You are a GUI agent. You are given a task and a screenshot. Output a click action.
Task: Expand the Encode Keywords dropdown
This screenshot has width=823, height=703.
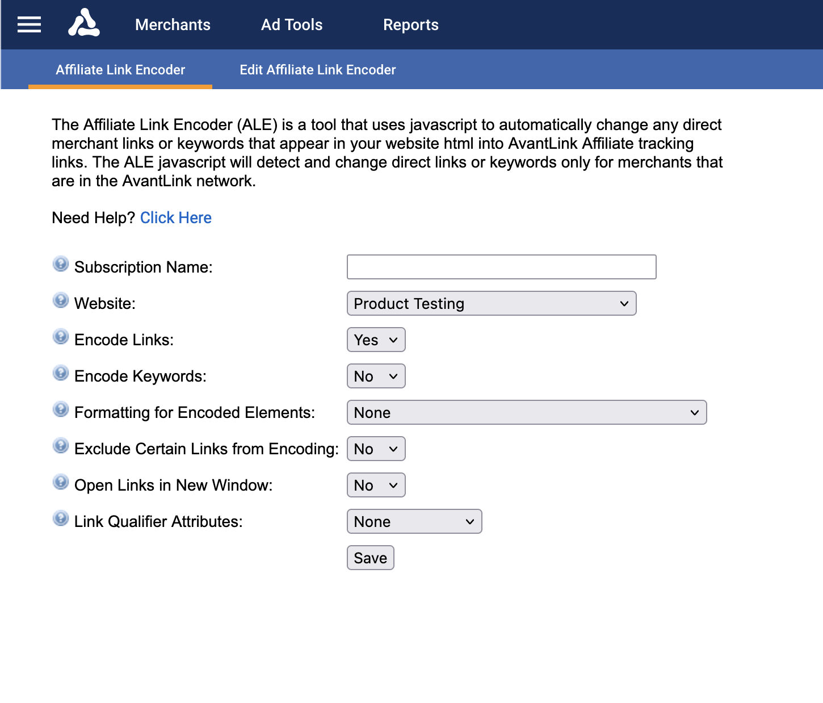[x=376, y=376]
